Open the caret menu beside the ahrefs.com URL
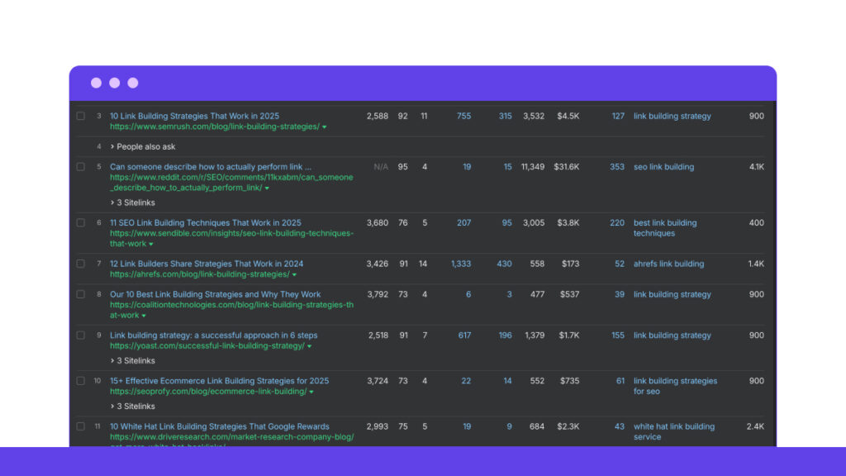846x476 pixels. click(x=295, y=274)
